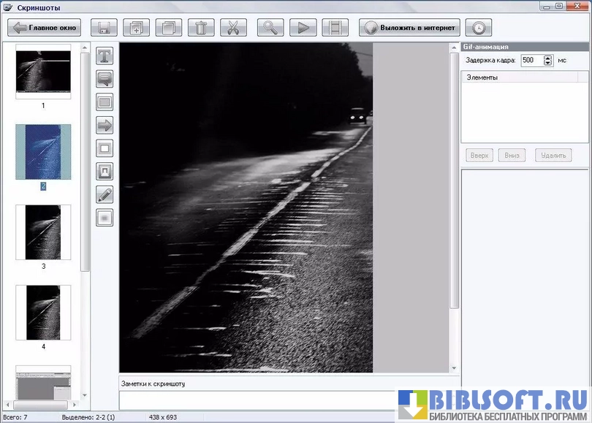Click the image area vertical scrollbar down arrow
Image resolution: width=592 pixels, height=423 pixels.
(455, 368)
